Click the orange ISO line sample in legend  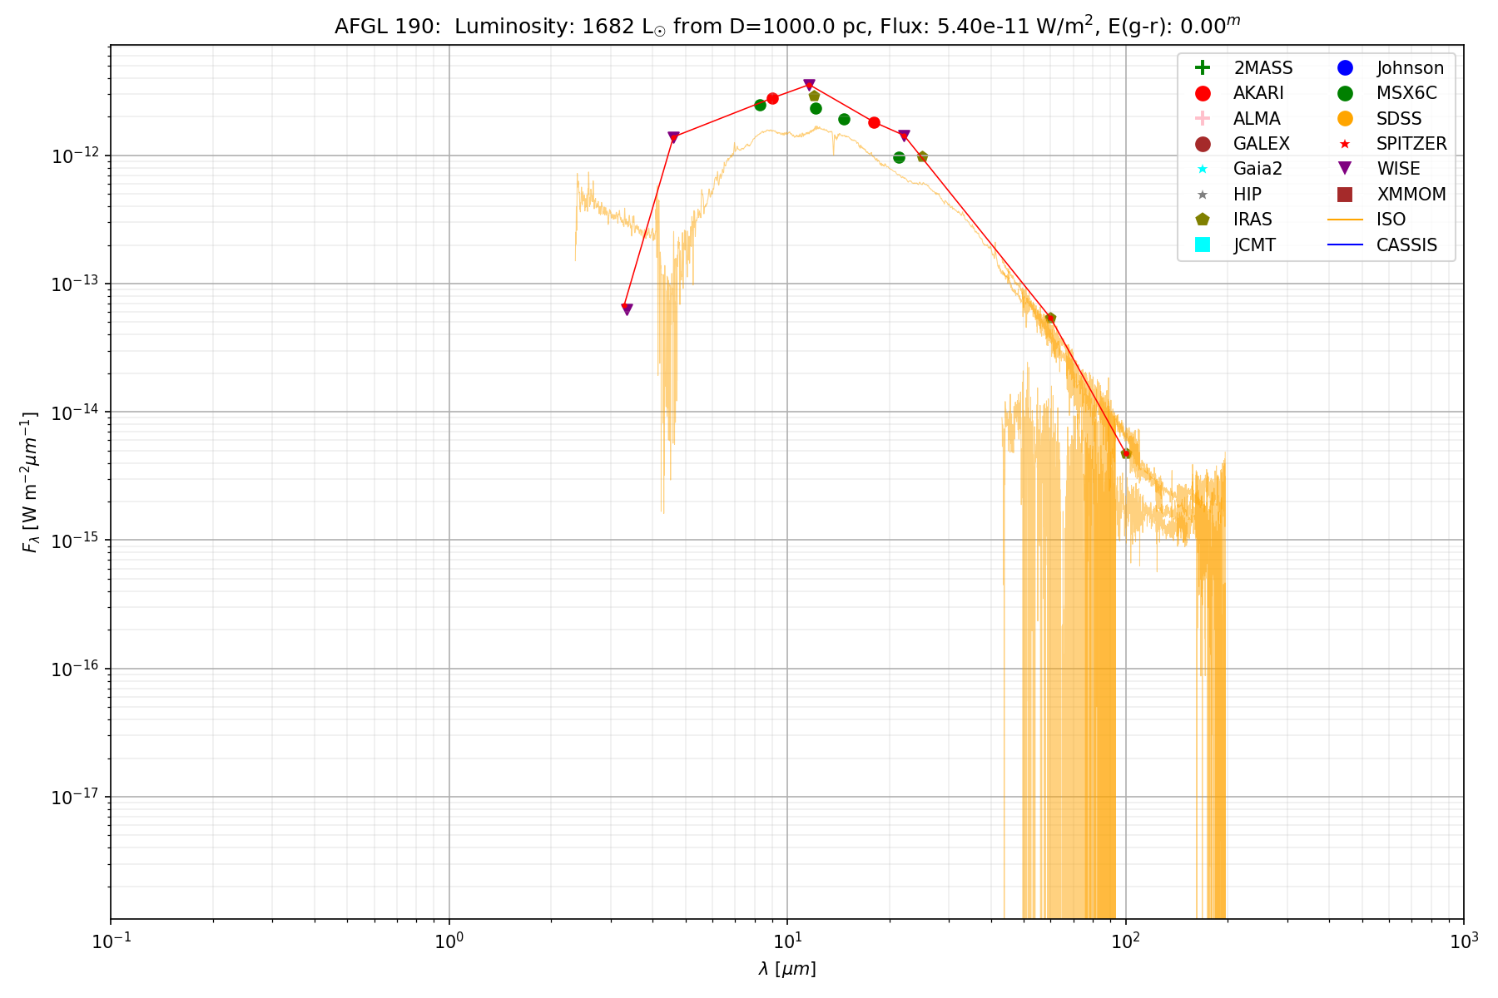(x=1345, y=220)
